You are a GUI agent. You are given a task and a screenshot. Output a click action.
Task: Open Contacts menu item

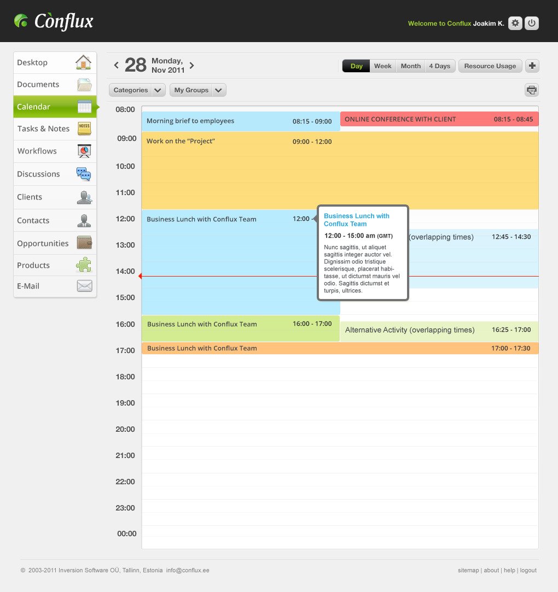click(x=55, y=220)
